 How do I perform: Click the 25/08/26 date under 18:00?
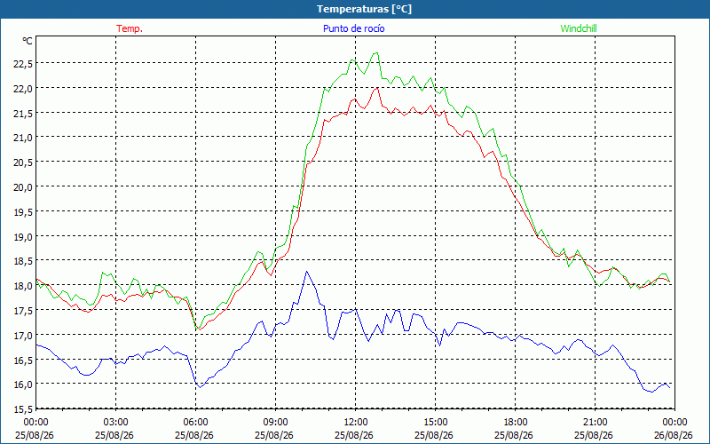[x=514, y=435]
